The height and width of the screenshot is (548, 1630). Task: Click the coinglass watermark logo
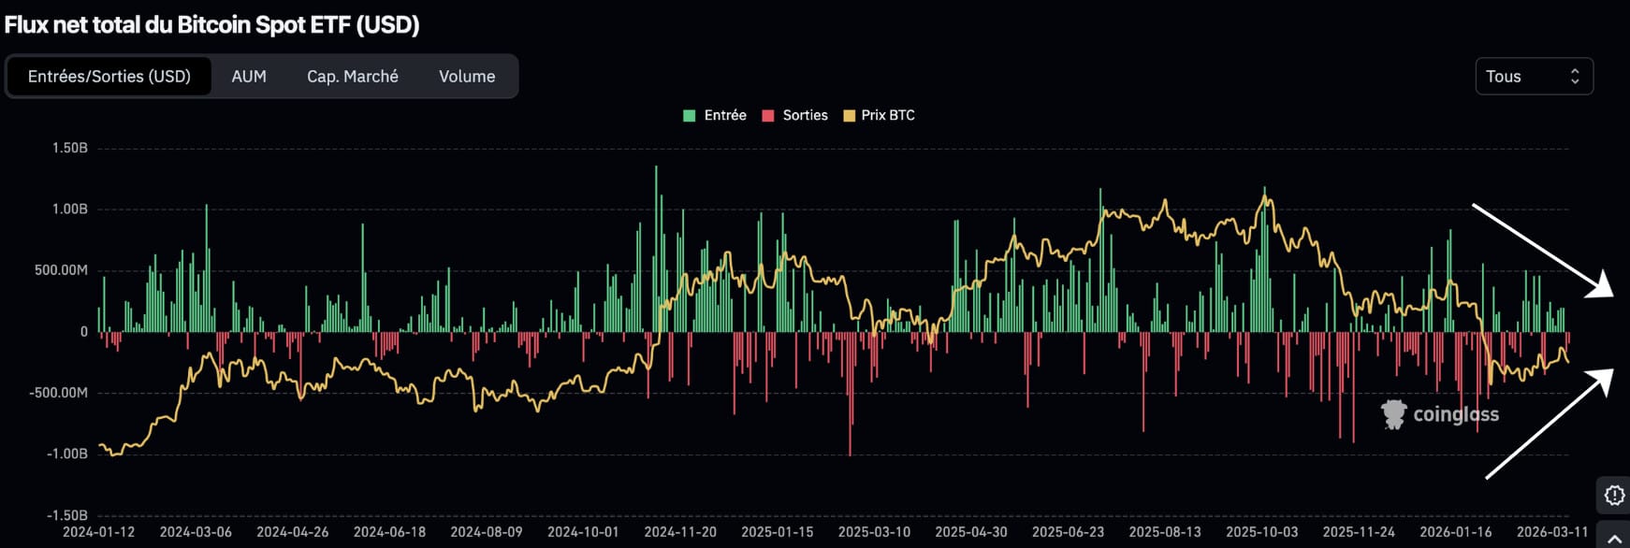click(1440, 414)
